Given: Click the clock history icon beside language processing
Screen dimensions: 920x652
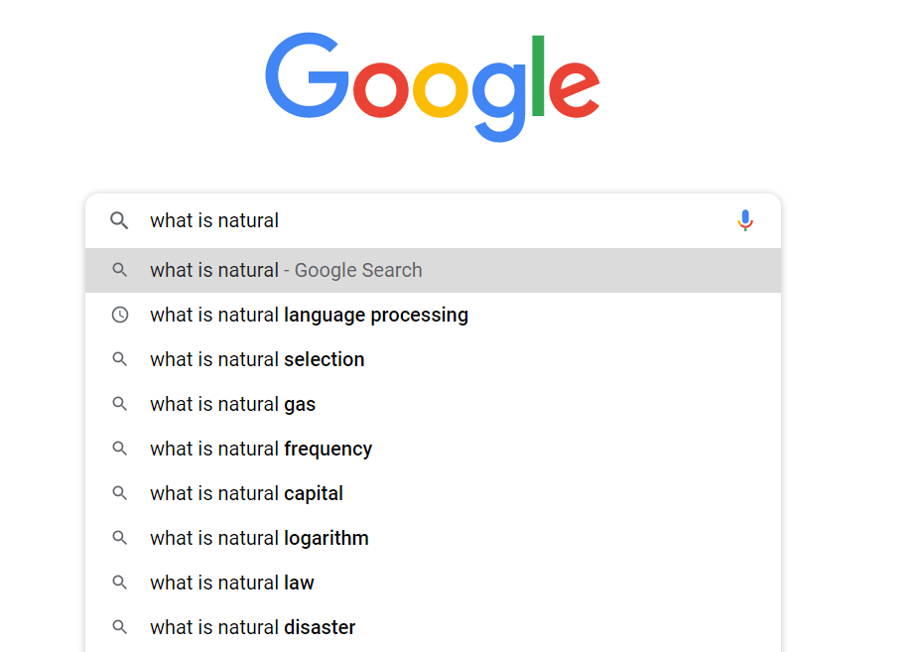Looking at the screenshot, I should tap(120, 315).
